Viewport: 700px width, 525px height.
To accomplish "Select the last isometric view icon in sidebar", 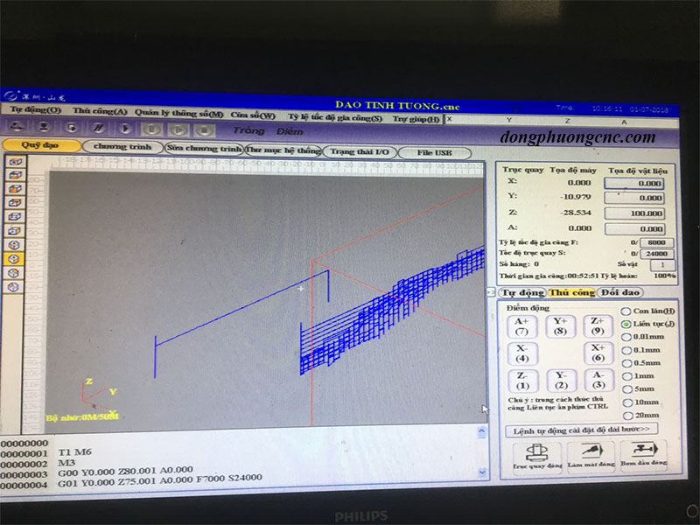I will click(x=14, y=287).
